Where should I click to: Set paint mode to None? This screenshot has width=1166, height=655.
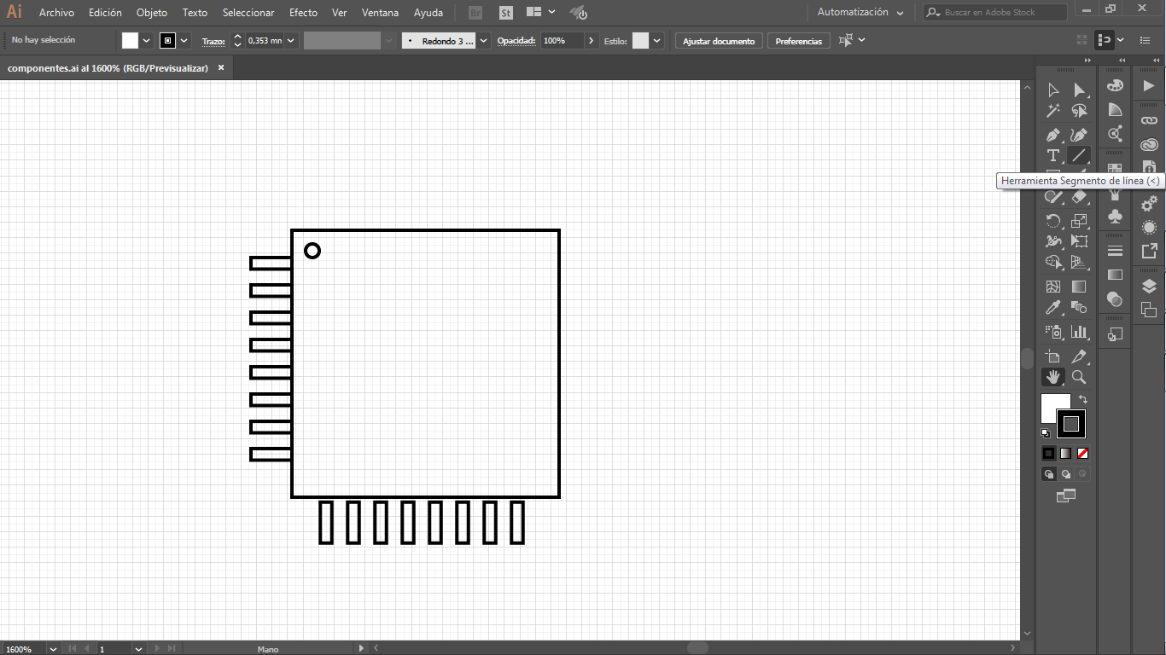(1082, 454)
